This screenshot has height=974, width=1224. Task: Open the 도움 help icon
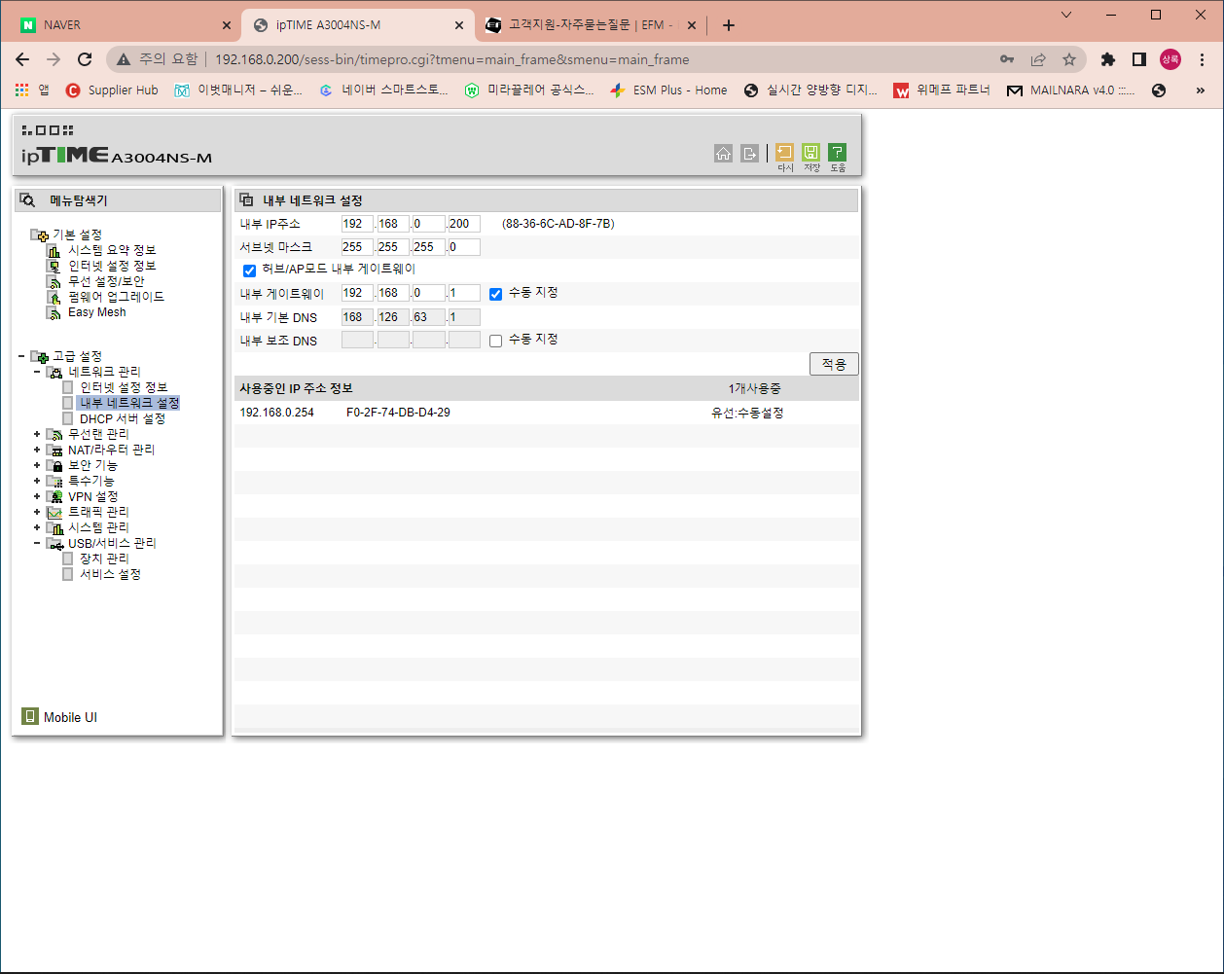click(x=837, y=153)
